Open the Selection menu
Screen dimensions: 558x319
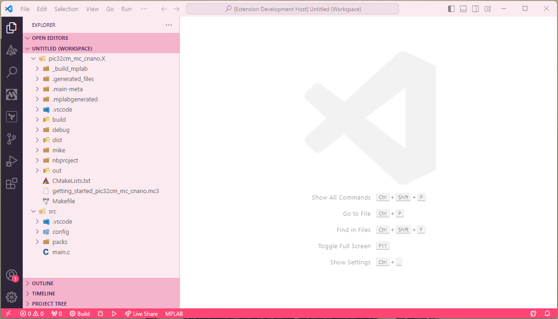66,9
